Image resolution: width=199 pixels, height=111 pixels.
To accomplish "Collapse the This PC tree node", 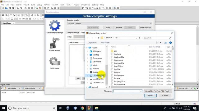I will (x=87, y=48).
